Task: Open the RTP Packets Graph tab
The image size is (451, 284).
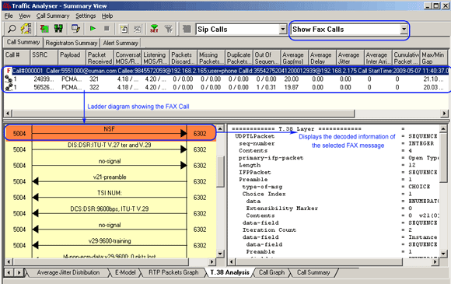Action: pos(173,272)
